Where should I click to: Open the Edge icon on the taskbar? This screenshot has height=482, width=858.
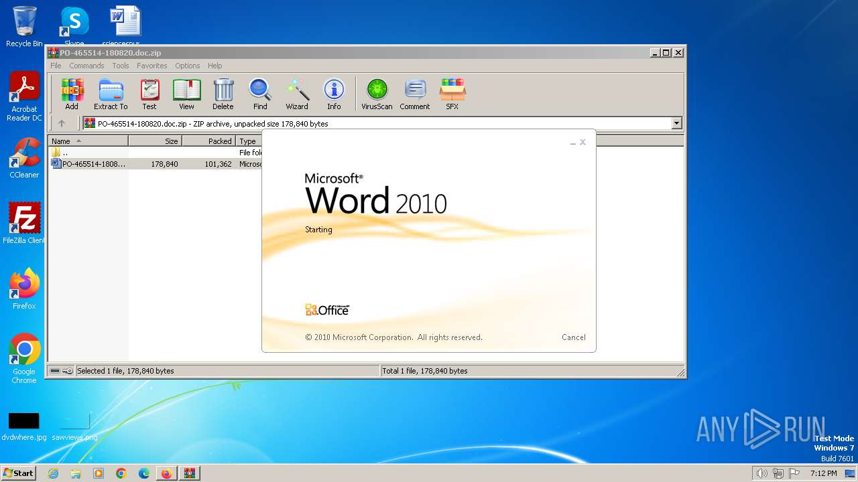coord(144,473)
